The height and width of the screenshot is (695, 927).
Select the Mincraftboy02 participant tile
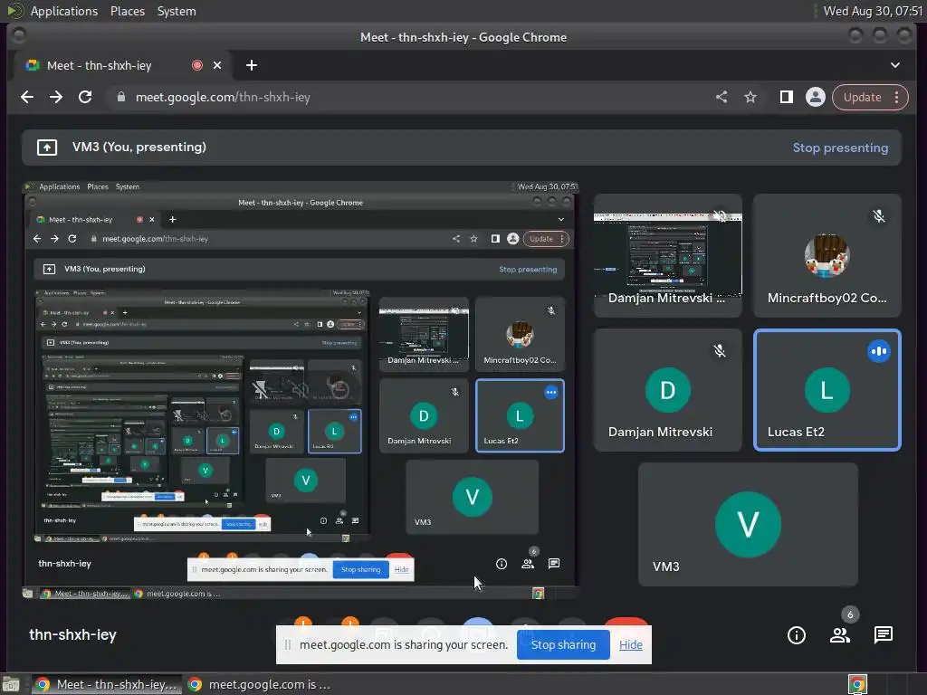(x=827, y=255)
